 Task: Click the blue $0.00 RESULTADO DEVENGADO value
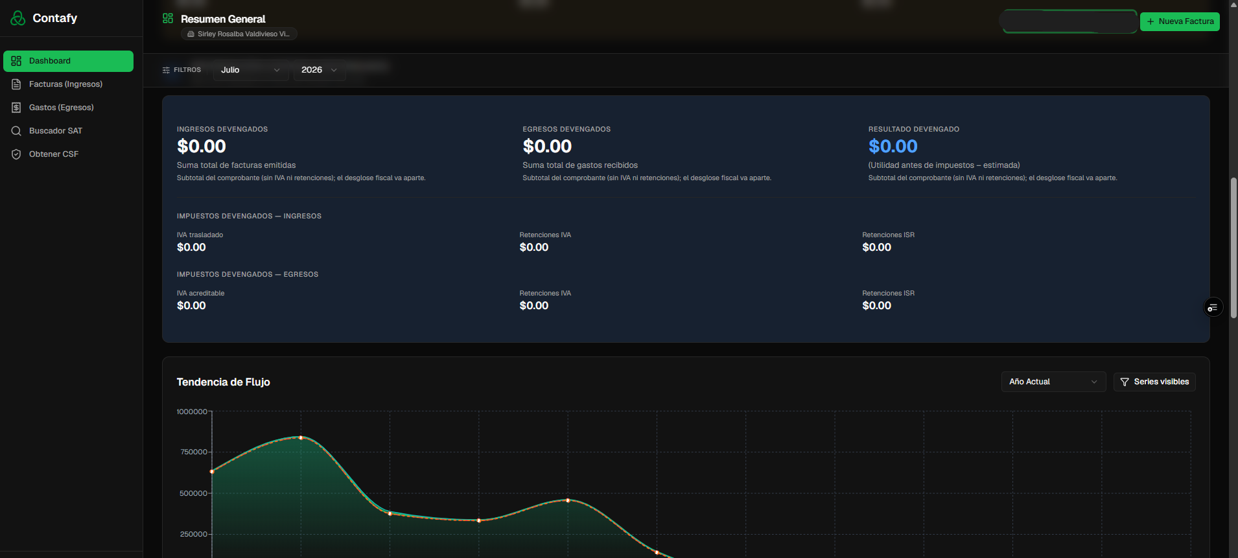tap(893, 146)
